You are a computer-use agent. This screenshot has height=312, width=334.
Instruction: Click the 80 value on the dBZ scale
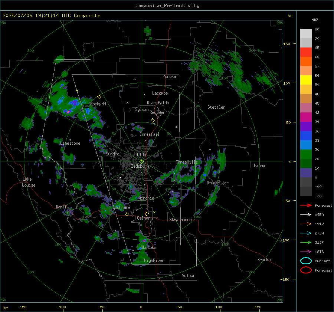point(317,29)
